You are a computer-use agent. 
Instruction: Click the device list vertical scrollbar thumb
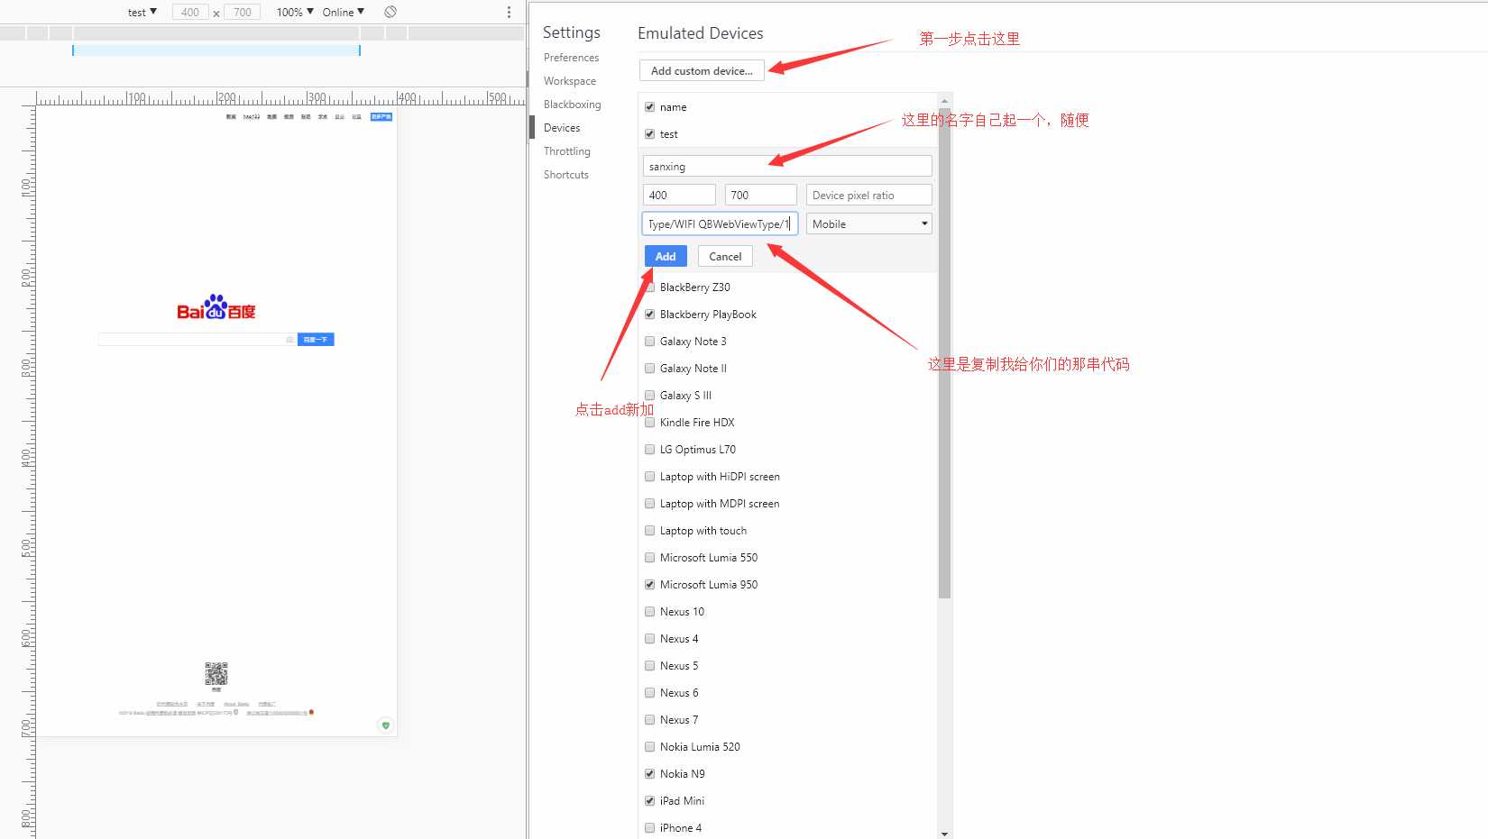click(x=944, y=353)
